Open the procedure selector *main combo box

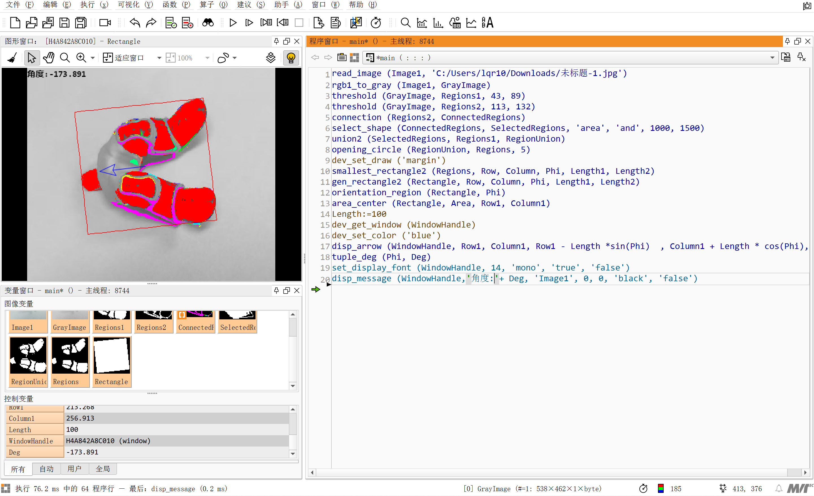[x=571, y=58]
